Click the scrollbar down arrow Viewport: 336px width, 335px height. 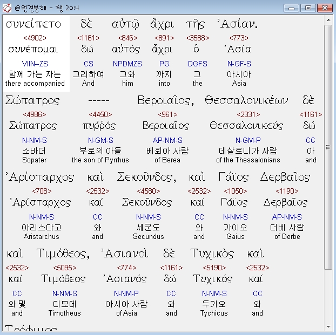pyautogui.click(x=328, y=327)
